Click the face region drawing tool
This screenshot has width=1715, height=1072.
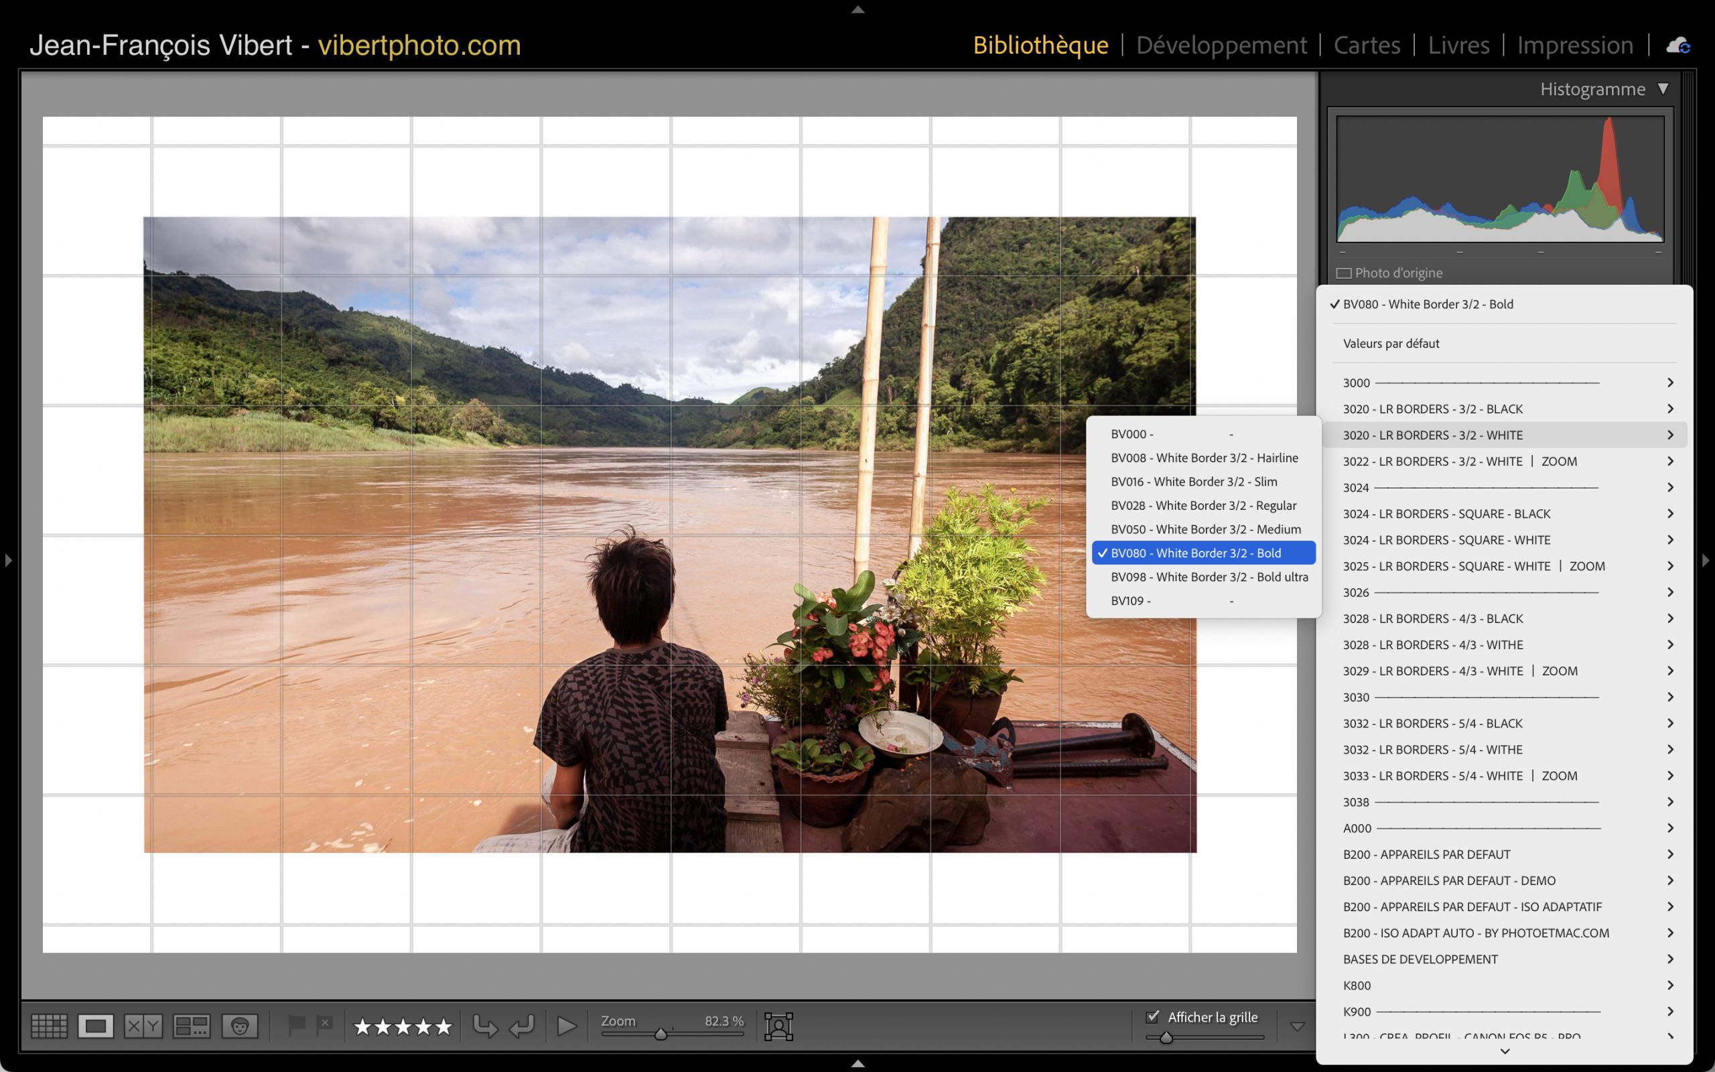778,1026
